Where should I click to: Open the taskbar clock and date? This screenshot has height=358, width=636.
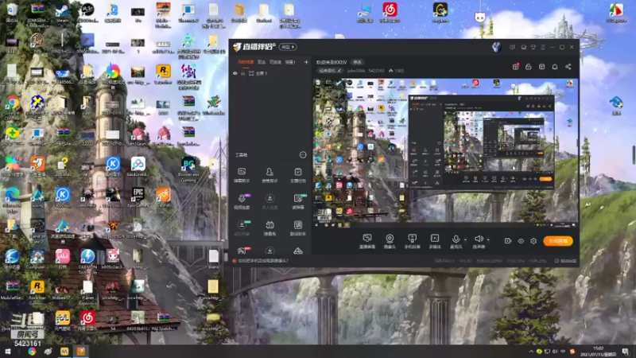599,352
